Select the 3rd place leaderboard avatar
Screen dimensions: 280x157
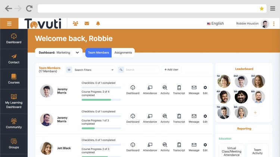(x=258, y=81)
